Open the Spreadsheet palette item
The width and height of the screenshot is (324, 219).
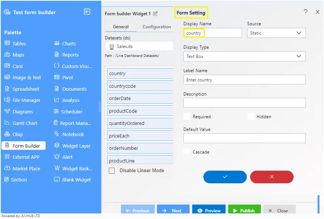[22, 89]
